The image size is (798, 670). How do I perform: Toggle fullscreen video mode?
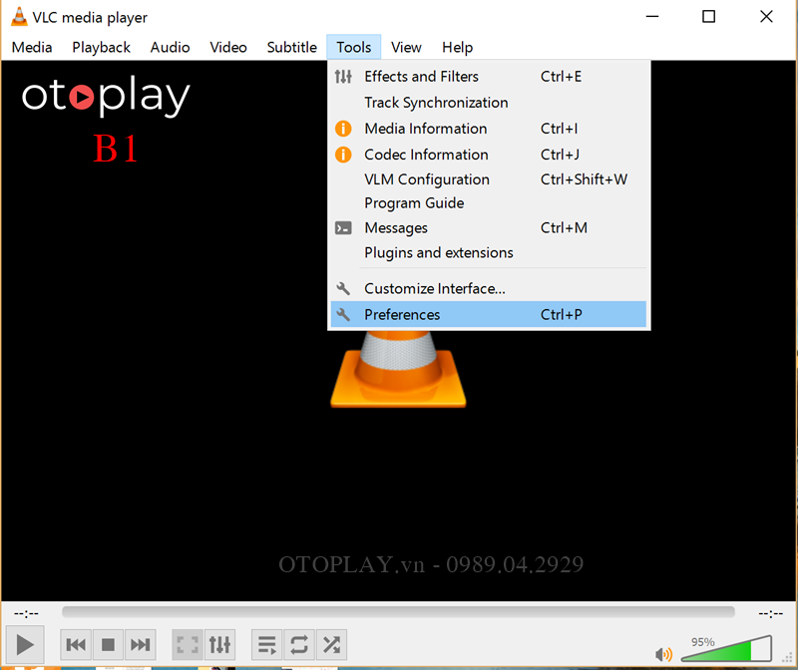pyautogui.click(x=188, y=645)
